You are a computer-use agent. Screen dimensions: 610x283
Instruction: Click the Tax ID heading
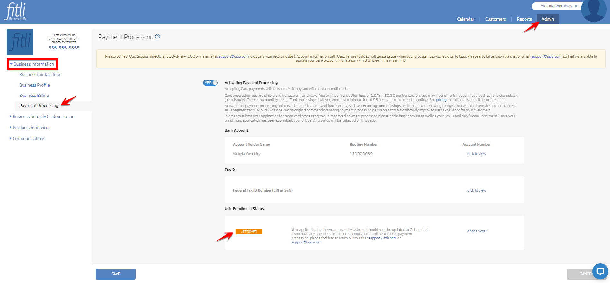[x=230, y=169]
